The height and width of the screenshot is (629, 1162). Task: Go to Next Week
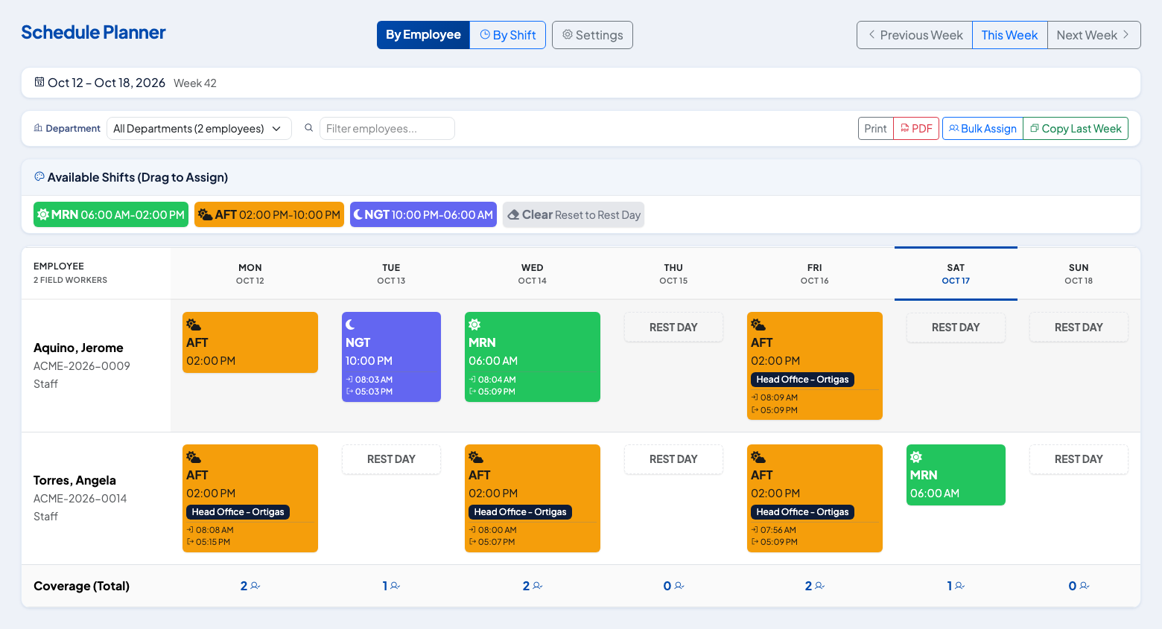(1093, 35)
